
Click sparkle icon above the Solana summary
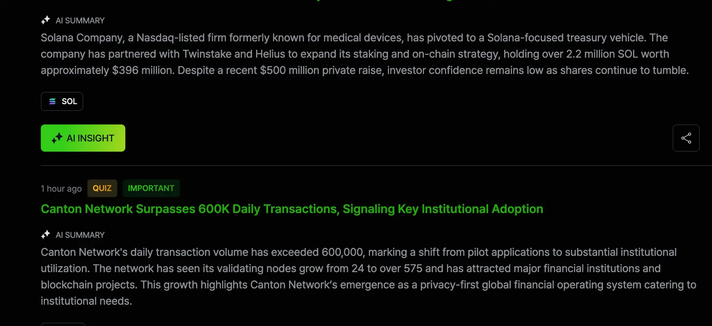pyautogui.click(x=45, y=20)
